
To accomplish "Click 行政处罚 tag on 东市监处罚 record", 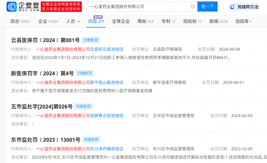I will click(x=91, y=140).
